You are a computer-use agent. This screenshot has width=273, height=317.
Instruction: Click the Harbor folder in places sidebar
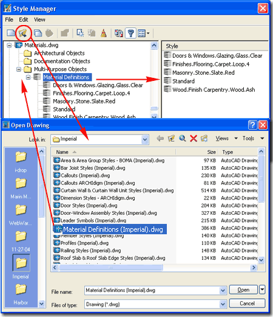click(21, 294)
